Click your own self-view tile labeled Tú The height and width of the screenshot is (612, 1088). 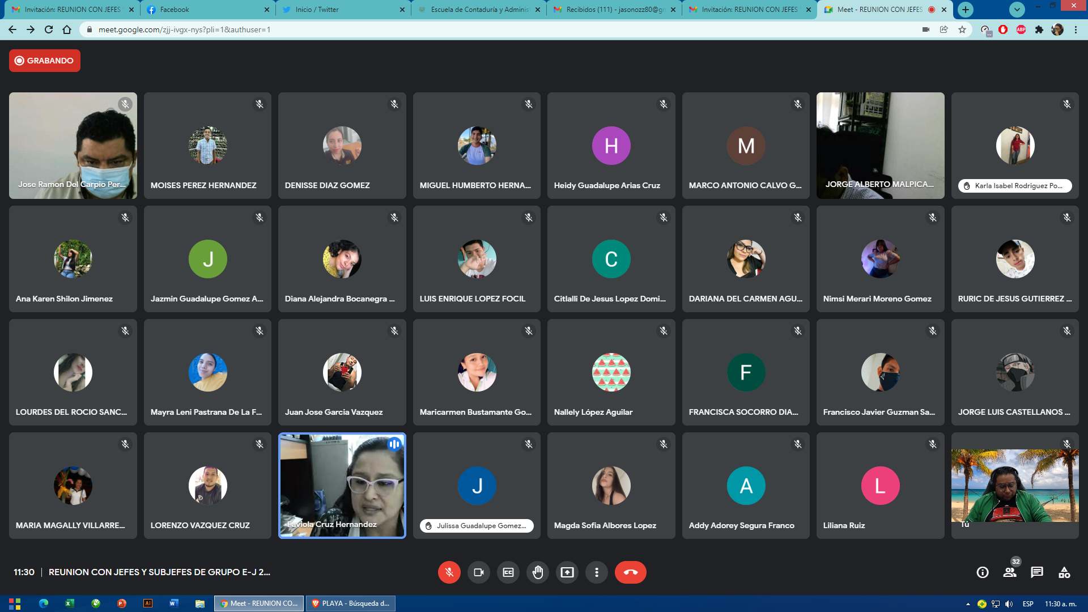1015,486
